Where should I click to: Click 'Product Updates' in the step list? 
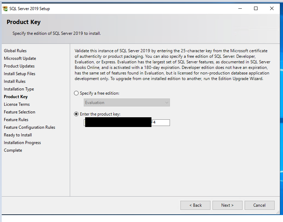(x=19, y=66)
